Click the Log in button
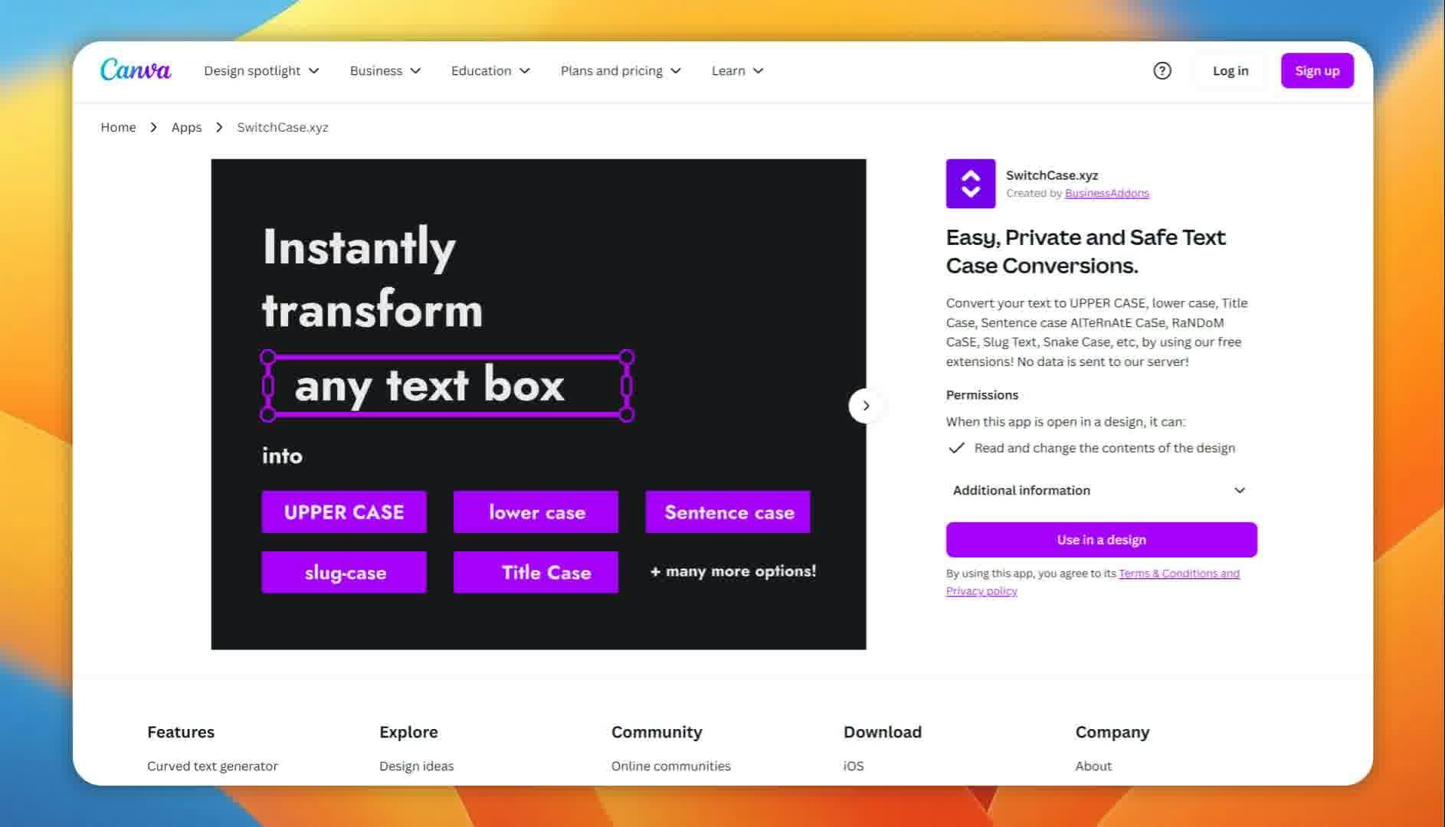1445x827 pixels. pos(1230,70)
